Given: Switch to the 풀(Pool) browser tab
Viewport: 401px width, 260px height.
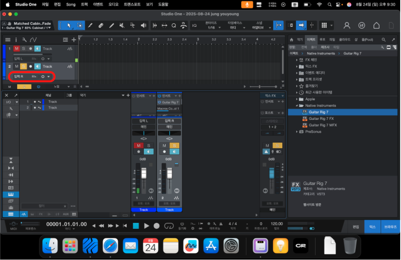Looking at the screenshot, I should 367,40.
